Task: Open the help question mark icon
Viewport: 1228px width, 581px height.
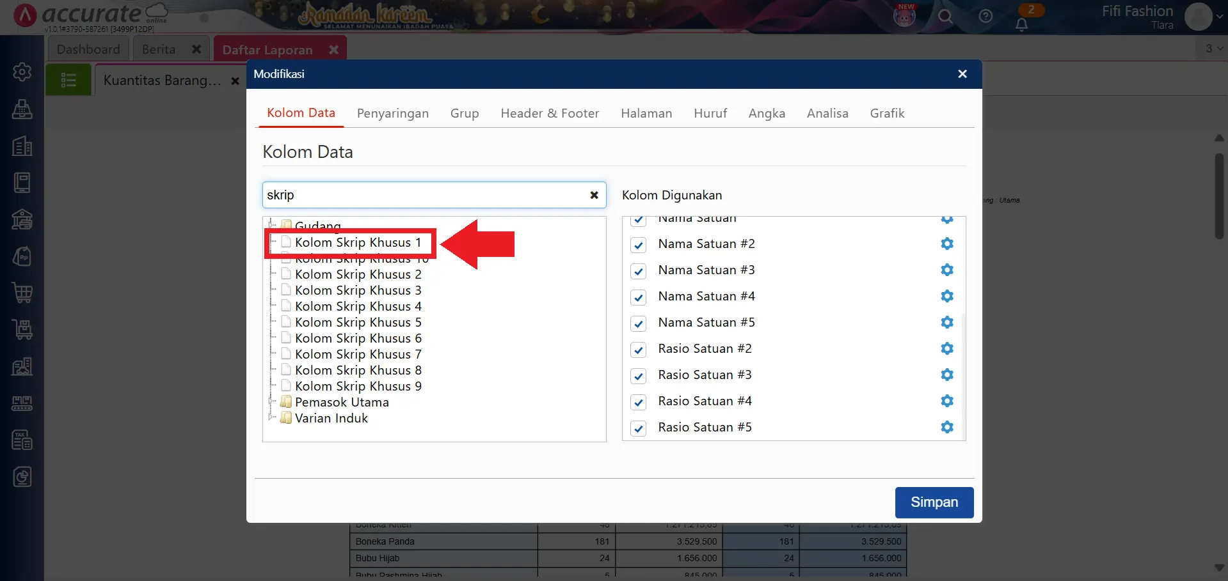Action: [x=985, y=17]
